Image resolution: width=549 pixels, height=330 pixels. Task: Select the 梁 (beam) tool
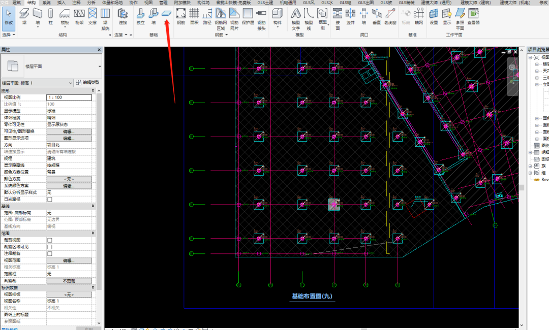point(24,16)
